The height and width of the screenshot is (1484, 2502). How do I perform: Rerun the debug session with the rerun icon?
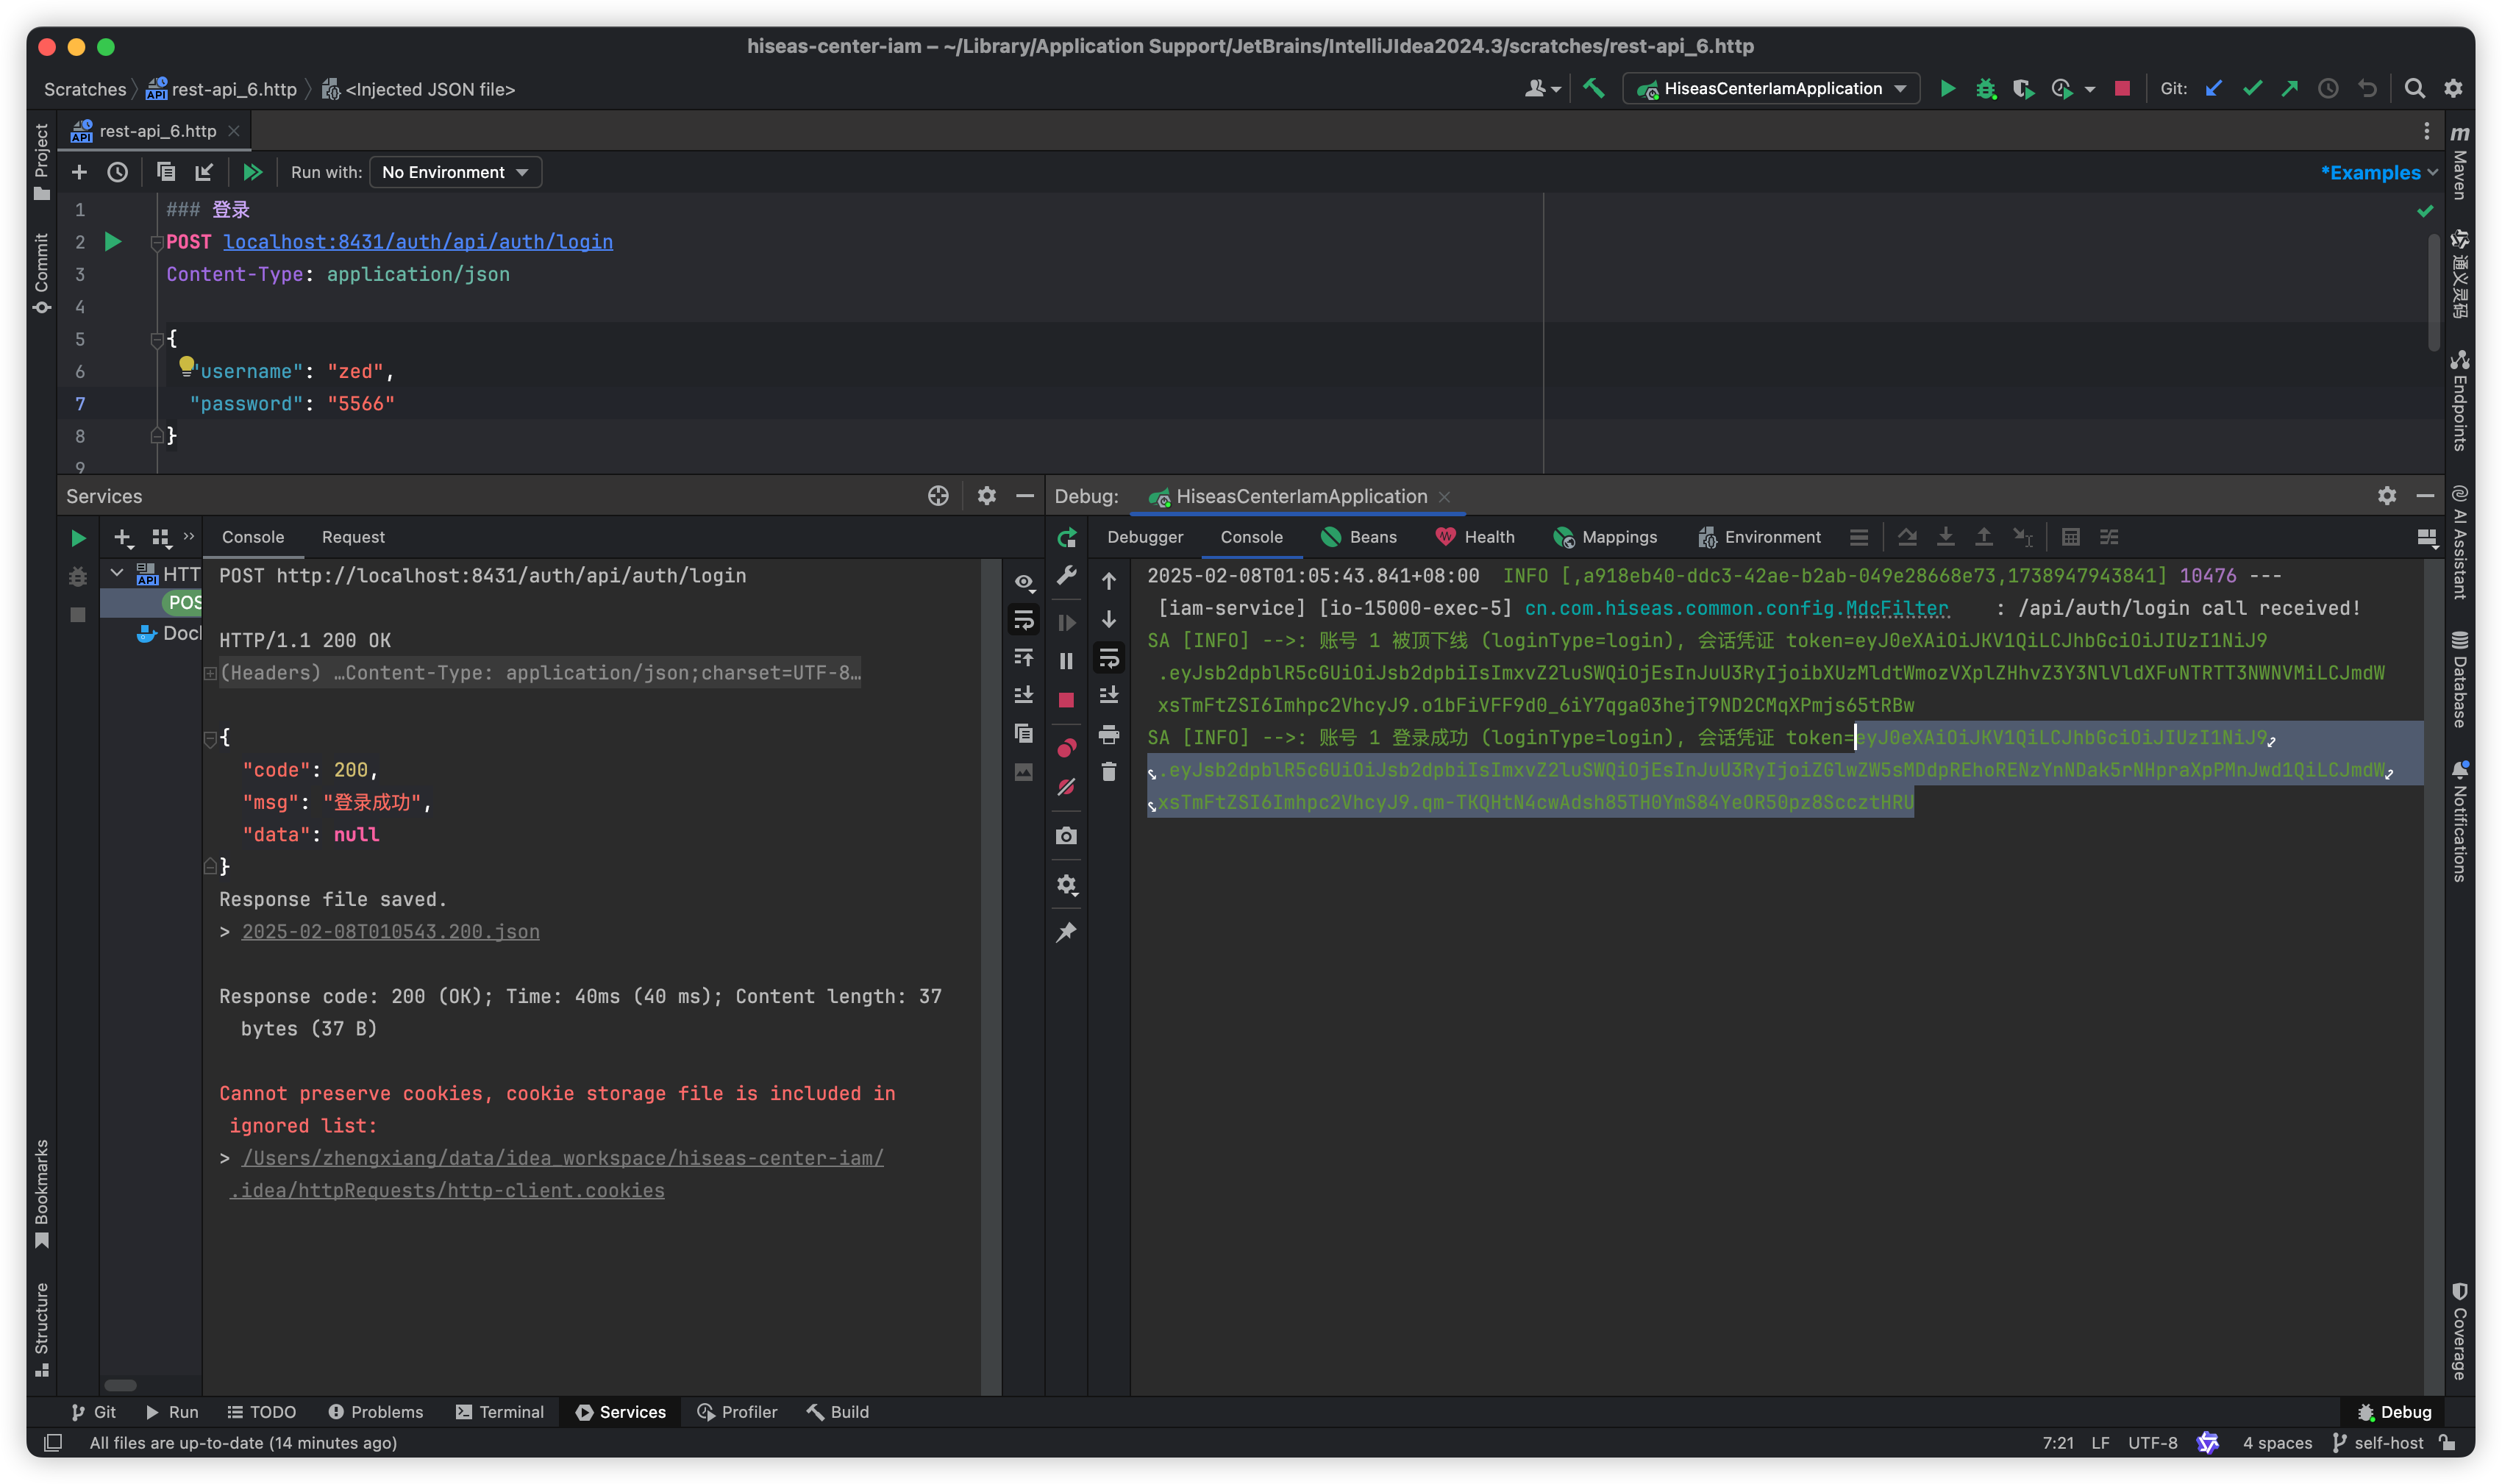click(1066, 538)
